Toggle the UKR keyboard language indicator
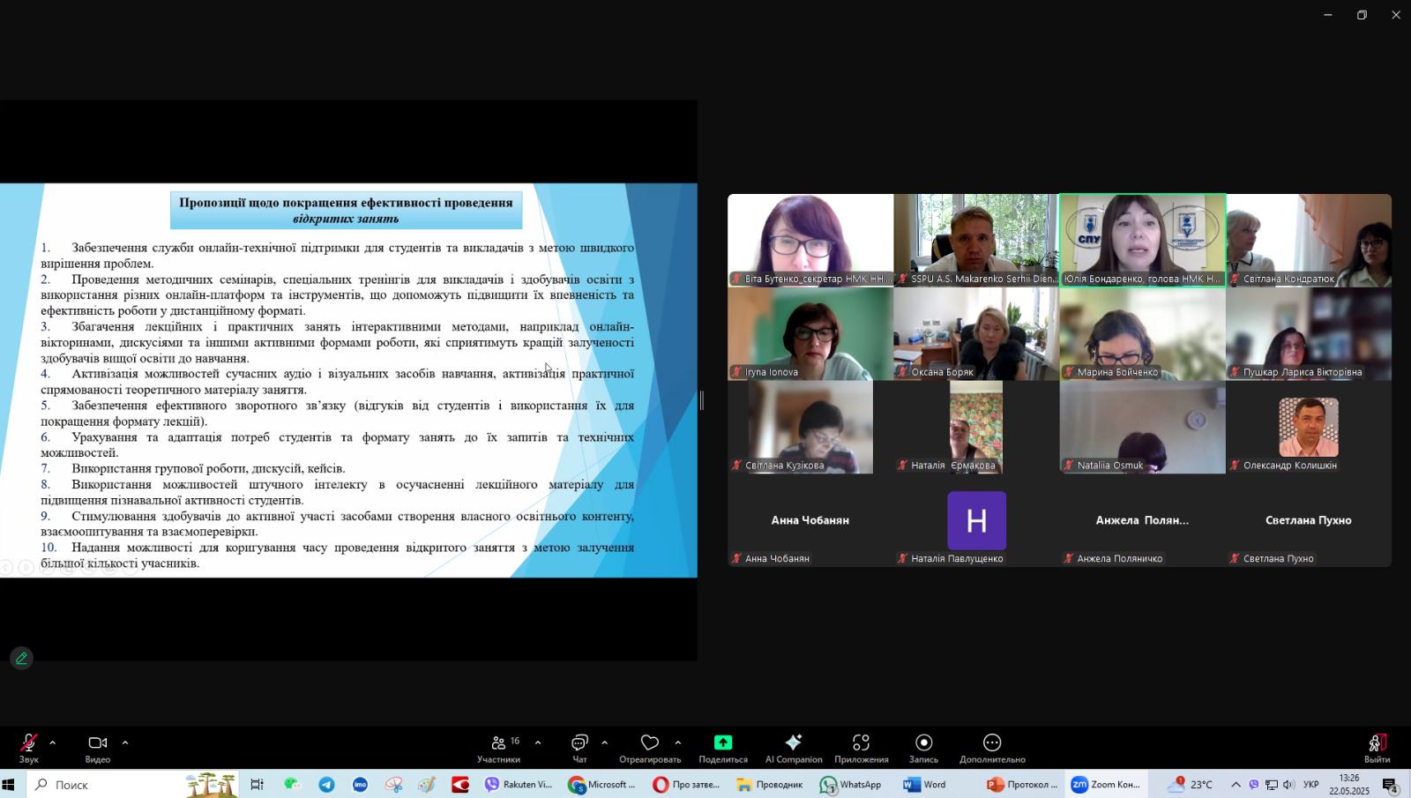This screenshot has width=1411, height=798. point(1311,785)
